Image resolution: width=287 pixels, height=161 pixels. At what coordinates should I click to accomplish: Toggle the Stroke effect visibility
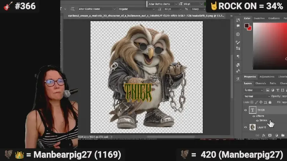[257, 120]
